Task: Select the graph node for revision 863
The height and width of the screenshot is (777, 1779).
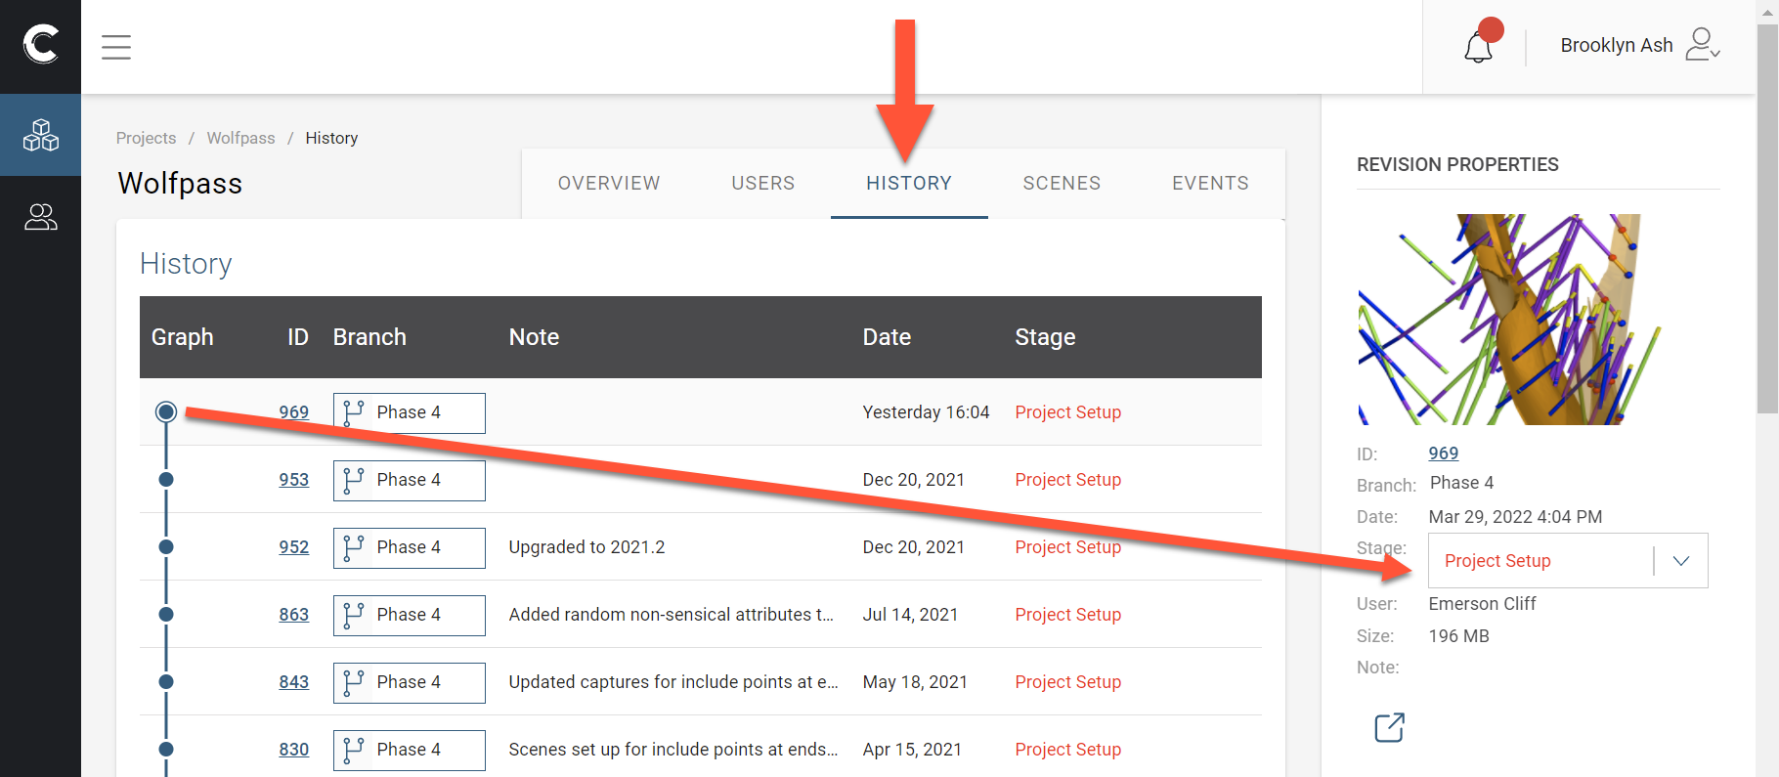Action: coord(166,615)
